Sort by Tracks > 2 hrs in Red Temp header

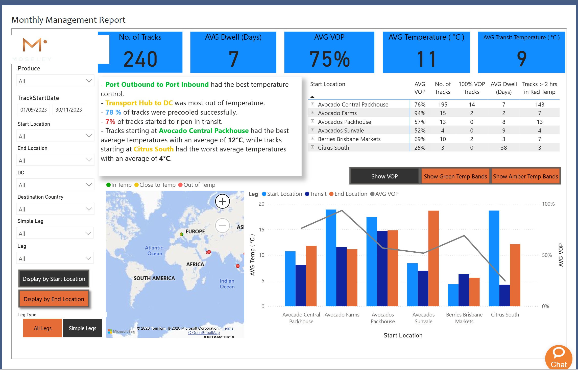[x=540, y=88]
